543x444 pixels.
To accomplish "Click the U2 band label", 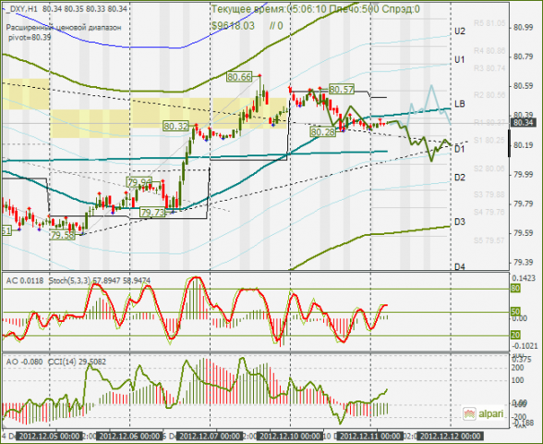I will click(x=460, y=31).
